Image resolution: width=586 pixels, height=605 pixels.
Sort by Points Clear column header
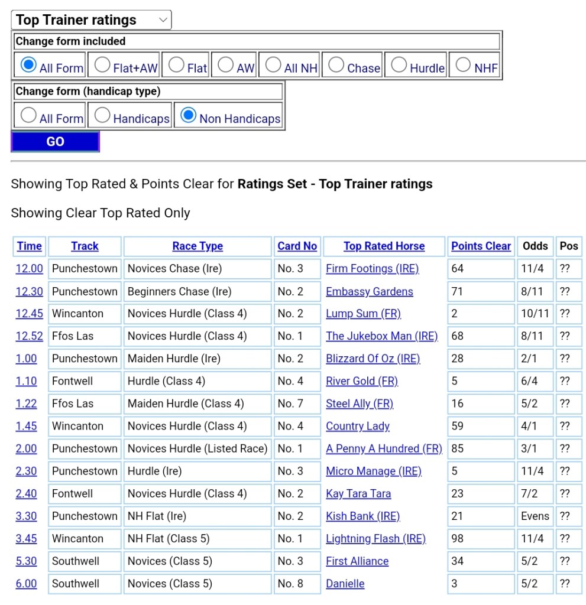[x=481, y=246]
